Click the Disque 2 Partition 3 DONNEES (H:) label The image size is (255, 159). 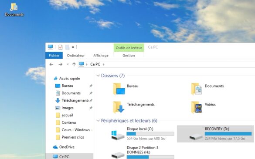click(x=143, y=150)
